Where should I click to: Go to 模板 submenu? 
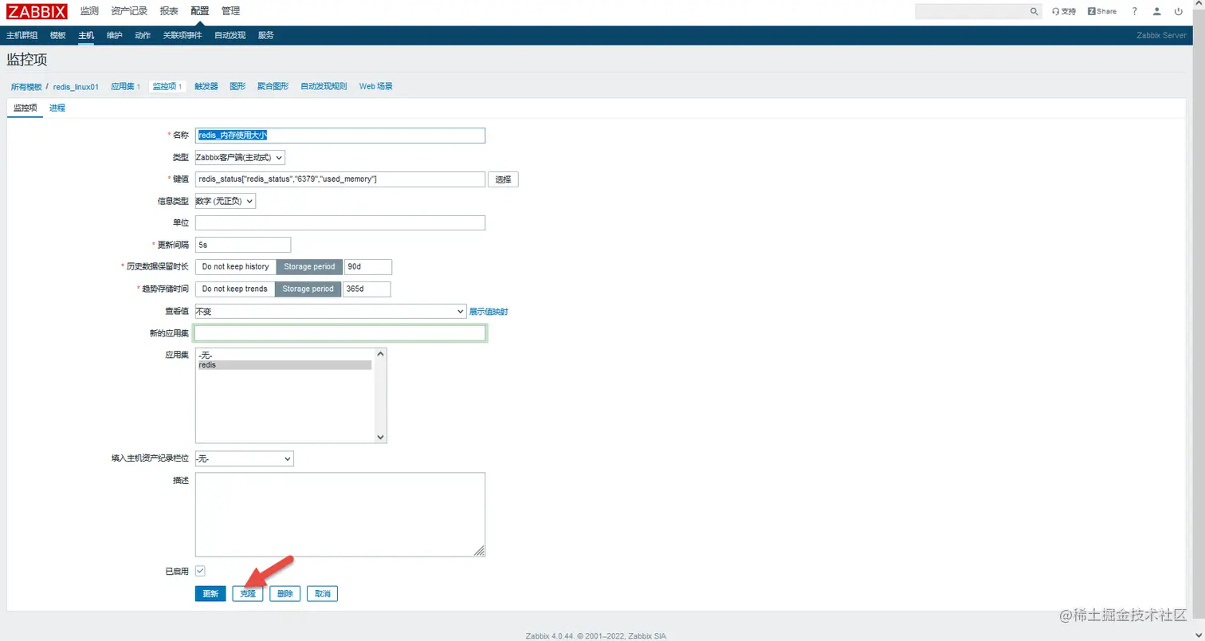tap(57, 35)
